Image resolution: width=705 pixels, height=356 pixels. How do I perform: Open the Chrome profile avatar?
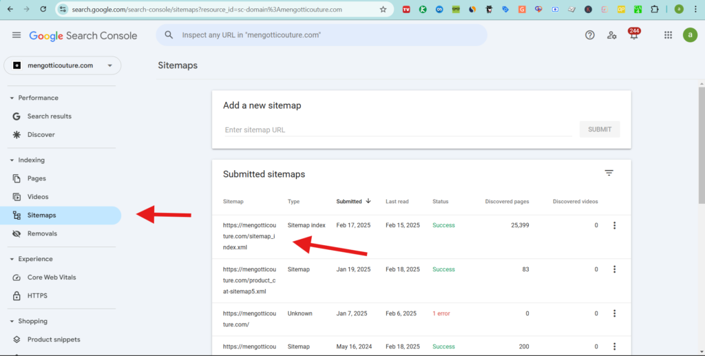coord(679,9)
